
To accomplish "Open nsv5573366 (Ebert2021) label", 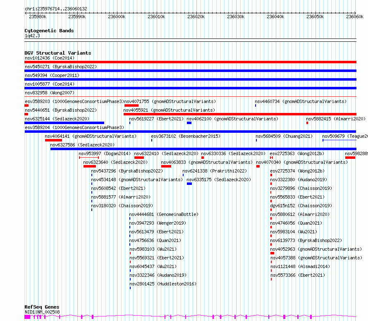I will [298, 275].
